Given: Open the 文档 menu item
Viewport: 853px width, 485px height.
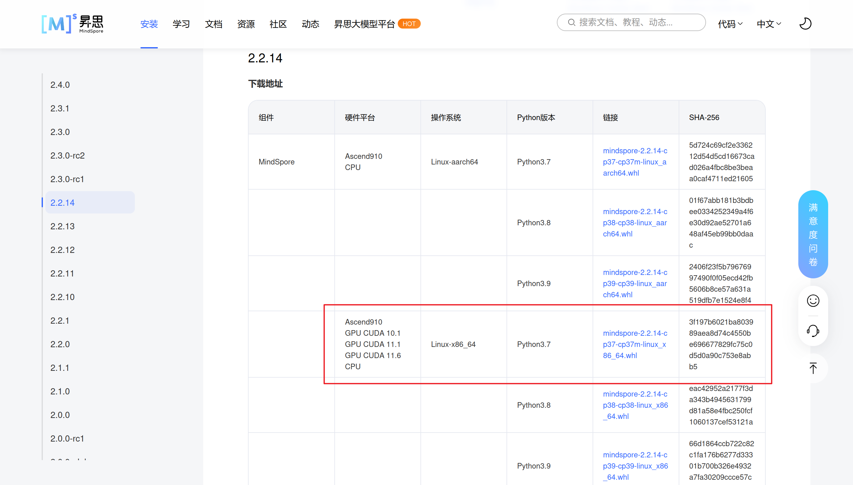Looking at the screenshot, I should (213, 24).
